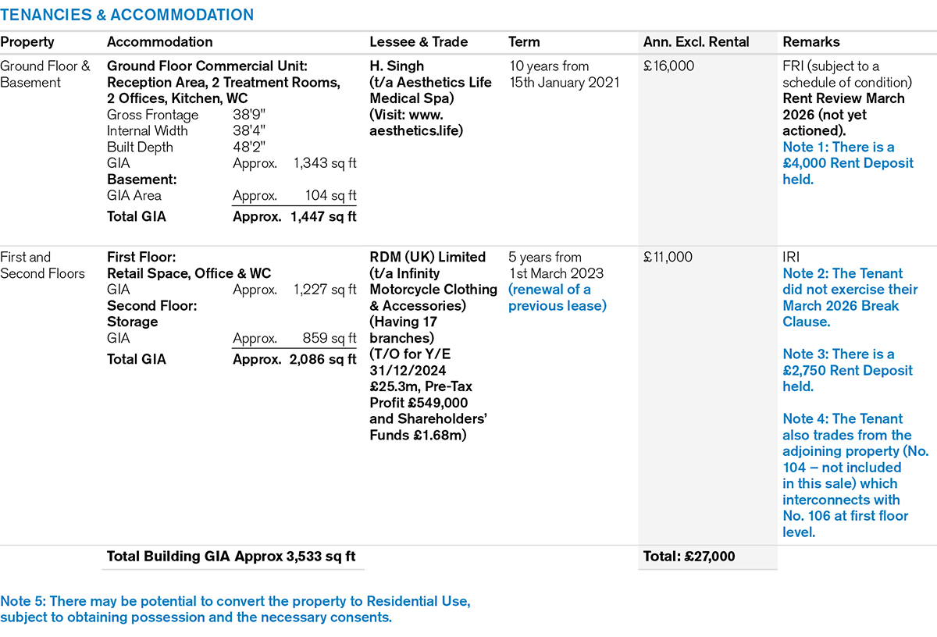This screenshot has height=637, width=937.
Task: Click the Ann. Excl. Rental column header
Action: coord(696,42)
